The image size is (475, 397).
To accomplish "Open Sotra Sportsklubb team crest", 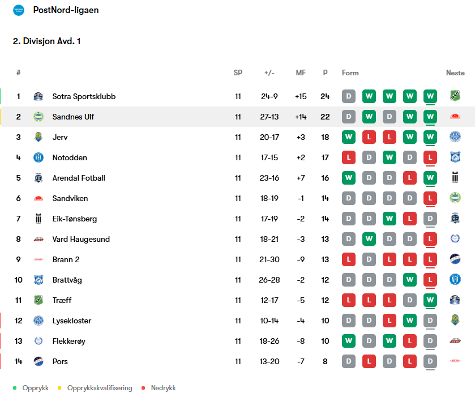I will pyautogui.click(x=38, y=96).
